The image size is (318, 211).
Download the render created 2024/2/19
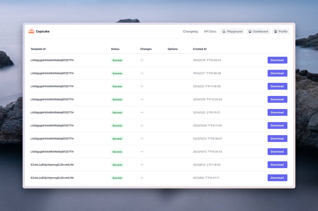coord(277,60)
